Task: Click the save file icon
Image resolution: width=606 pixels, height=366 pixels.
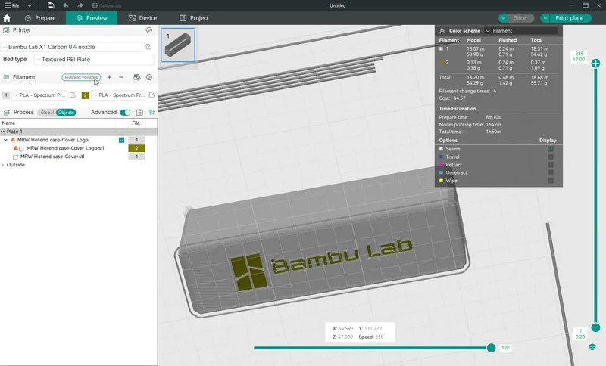Action: [x=51, y=5]
